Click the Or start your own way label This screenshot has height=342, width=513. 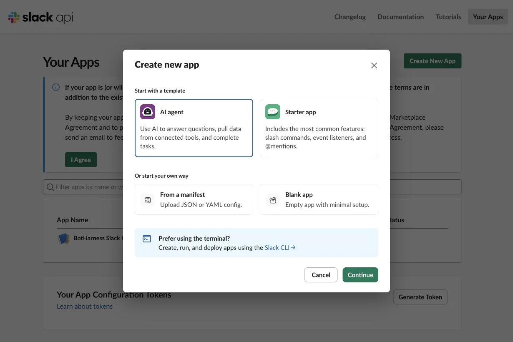point(161,176)
